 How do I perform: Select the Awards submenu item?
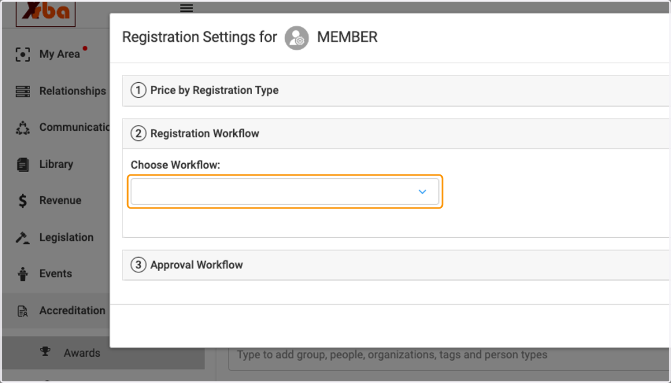click(x=82, y=353)
